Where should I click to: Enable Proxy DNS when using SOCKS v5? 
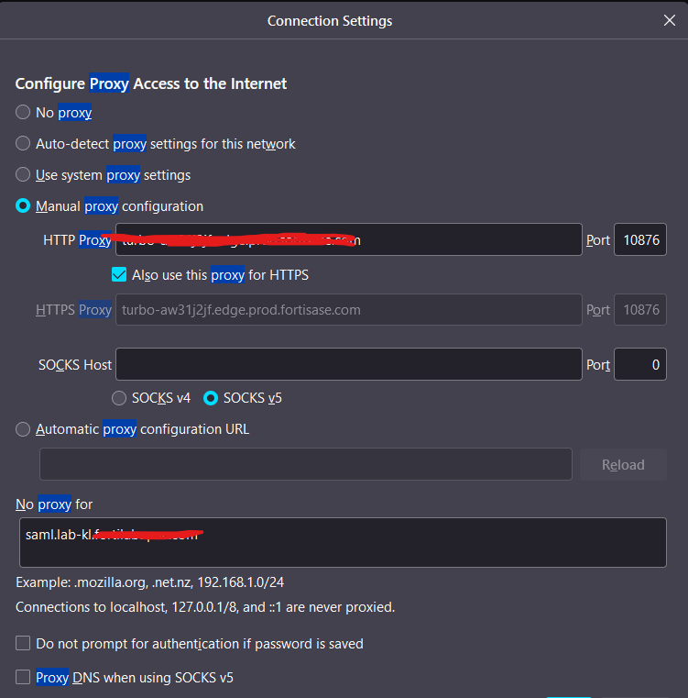[24, 678]
